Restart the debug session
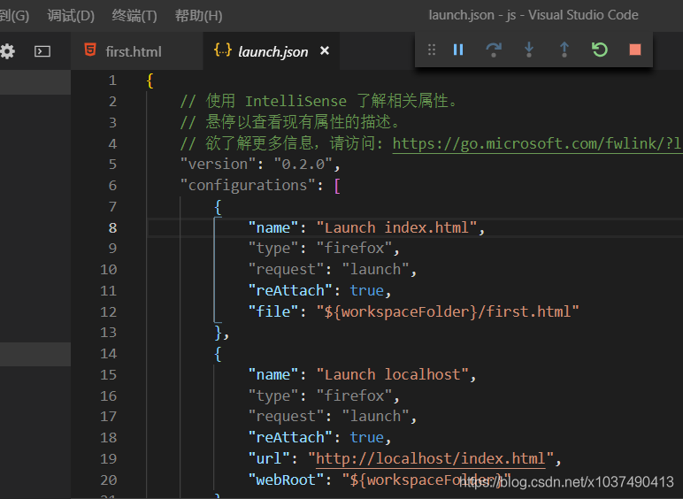683x499 pixels. coord(600,50)
